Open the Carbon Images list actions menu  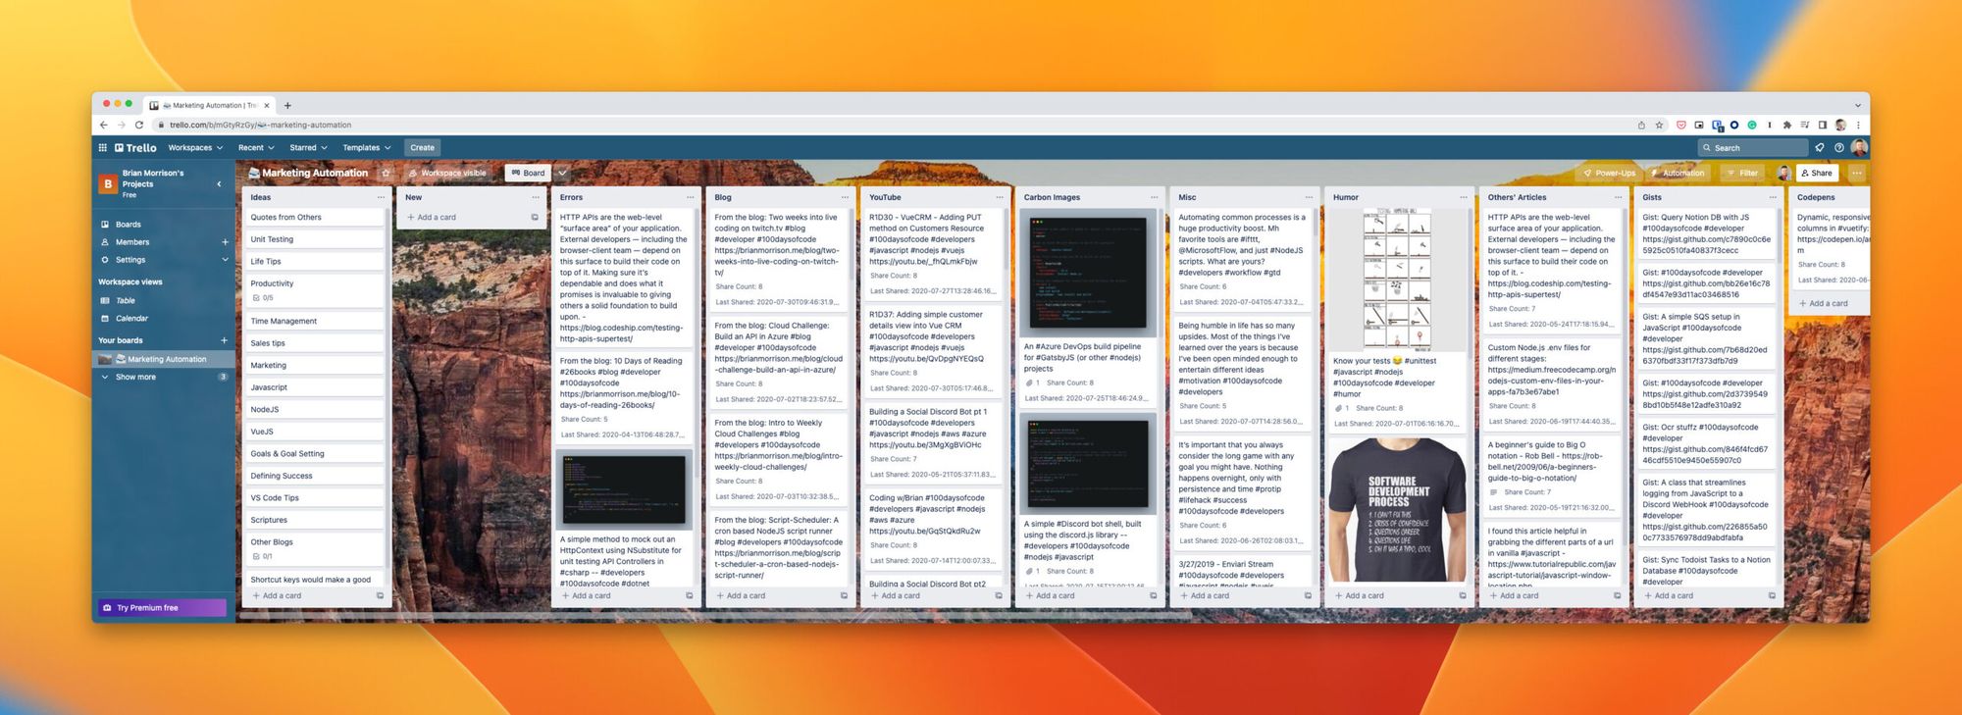point(1154,197)
